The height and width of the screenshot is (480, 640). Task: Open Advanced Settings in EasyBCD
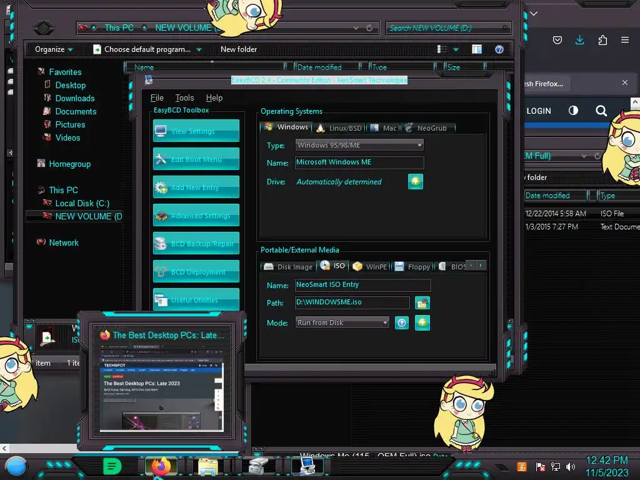196,215
